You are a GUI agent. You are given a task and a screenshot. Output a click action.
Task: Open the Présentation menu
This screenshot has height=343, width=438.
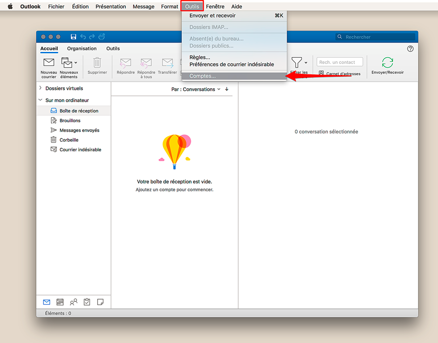coord(111,6)
